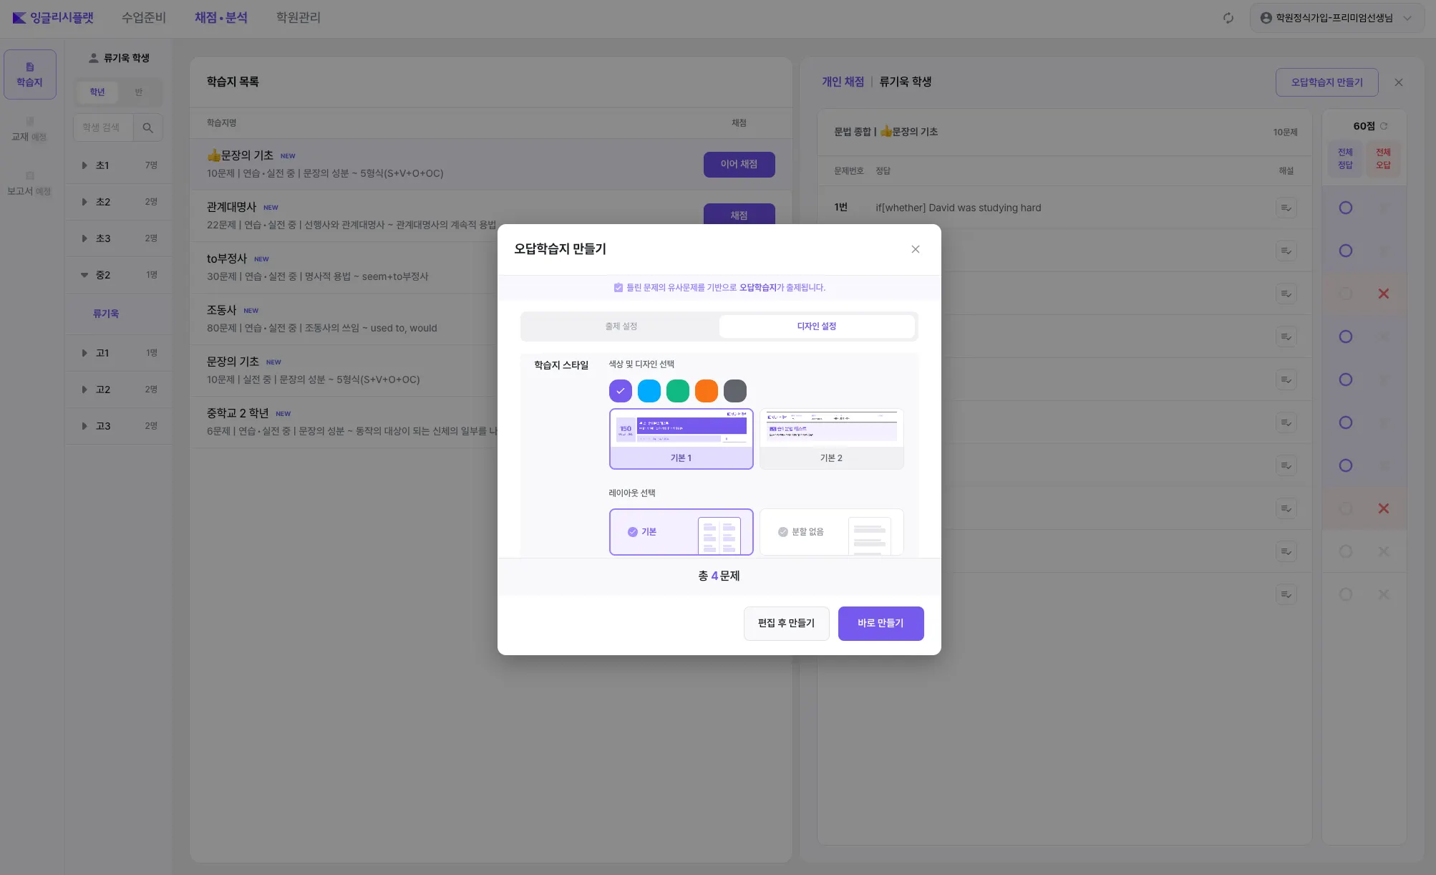The width and height of the screenshot is (1436, 875).
Task: Toggle the 반 grade/class switch option
Action: click(x=138, y=92)
